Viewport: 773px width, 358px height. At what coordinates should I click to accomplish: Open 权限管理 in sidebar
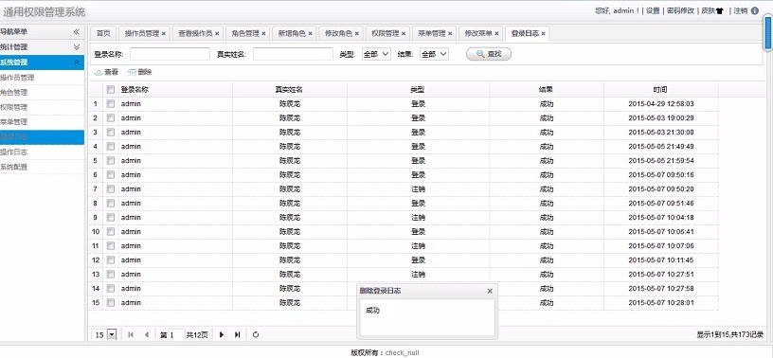coord(14,107)
